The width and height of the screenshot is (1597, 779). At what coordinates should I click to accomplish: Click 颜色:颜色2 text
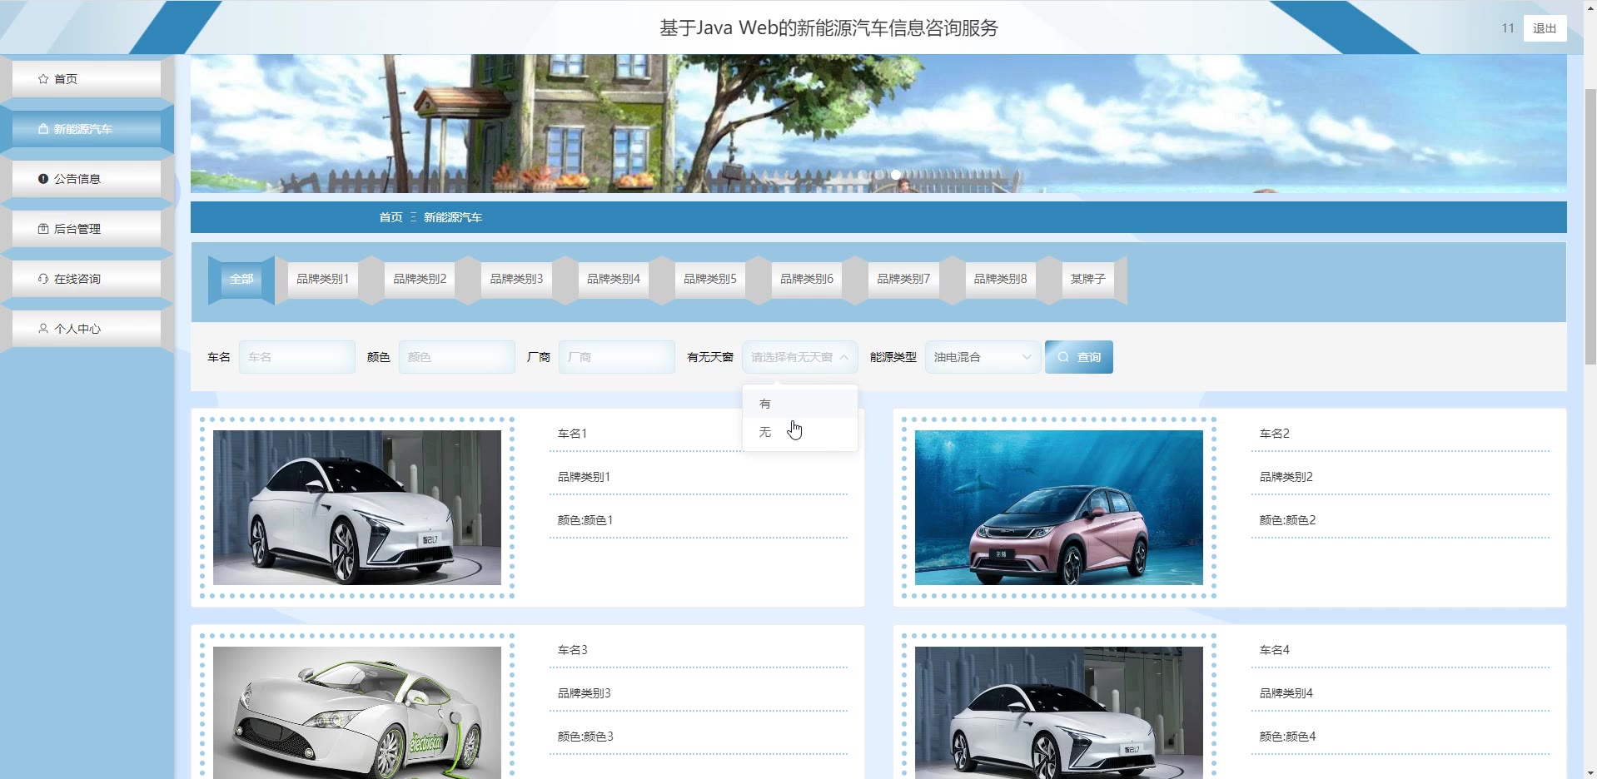coord(1288,520)
